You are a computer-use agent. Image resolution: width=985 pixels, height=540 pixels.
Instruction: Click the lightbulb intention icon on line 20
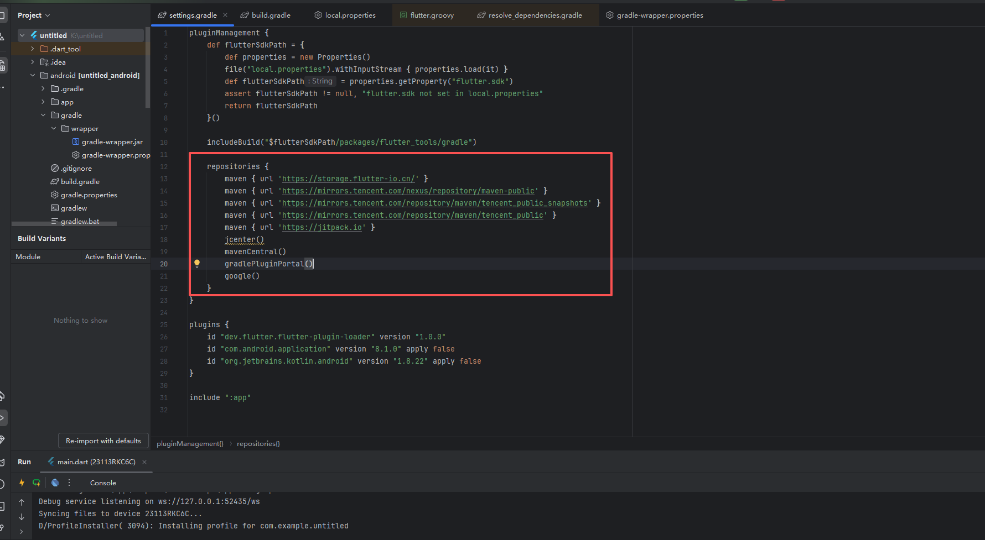coord(197,264)
